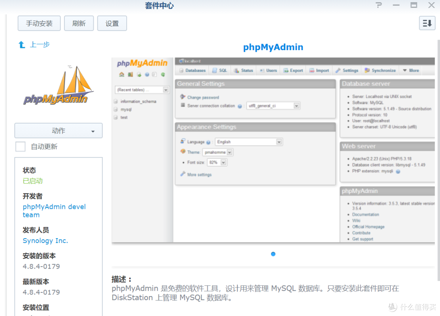Select the Home icon in phpMyAdmin preview sidebar
Image resolution: width=440 pixels, height=316 pixels.
coord(122,74)
